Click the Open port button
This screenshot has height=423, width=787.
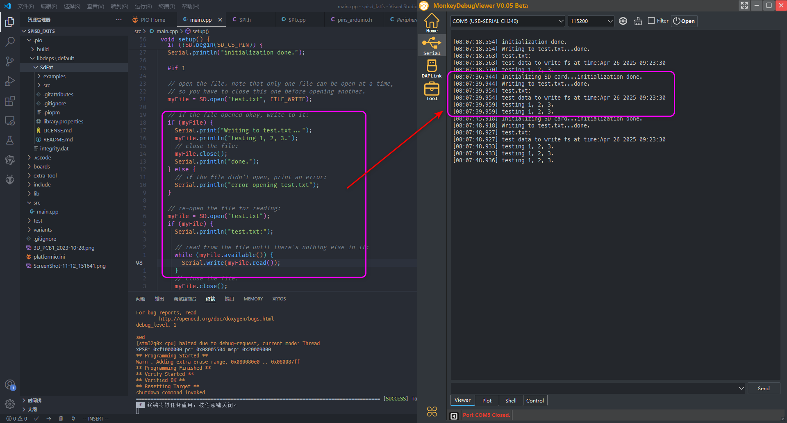(x=684, y=21)
